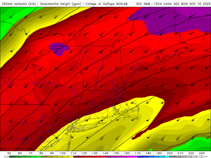This screenshot has height=158, width=211.
Task: Click the "200" legend value
Action: [170, 153]
